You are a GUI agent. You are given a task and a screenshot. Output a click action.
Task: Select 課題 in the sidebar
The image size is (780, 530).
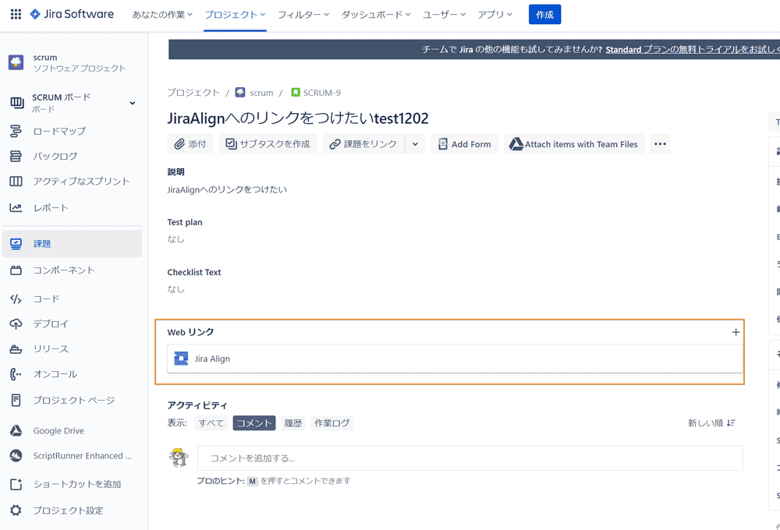point(72,244)
